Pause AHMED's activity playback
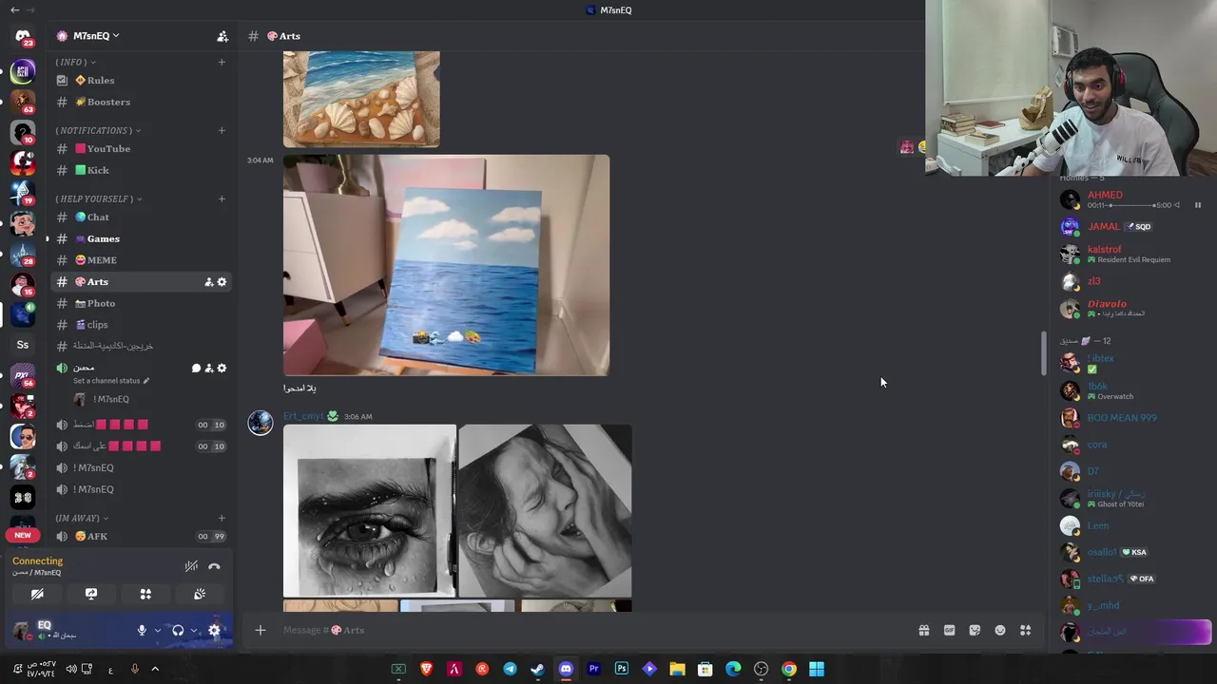The width and height of the screenshot is (1217, 684). 1197,205
